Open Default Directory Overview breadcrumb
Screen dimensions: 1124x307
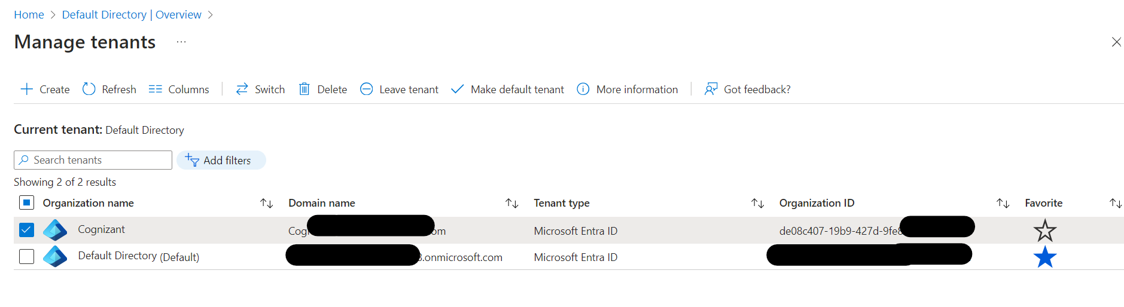click(132, 14)
